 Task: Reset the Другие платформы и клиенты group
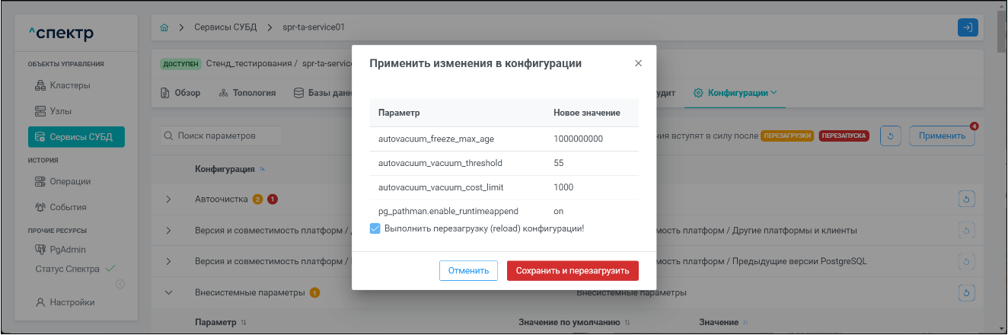click(x=966, y=230)
